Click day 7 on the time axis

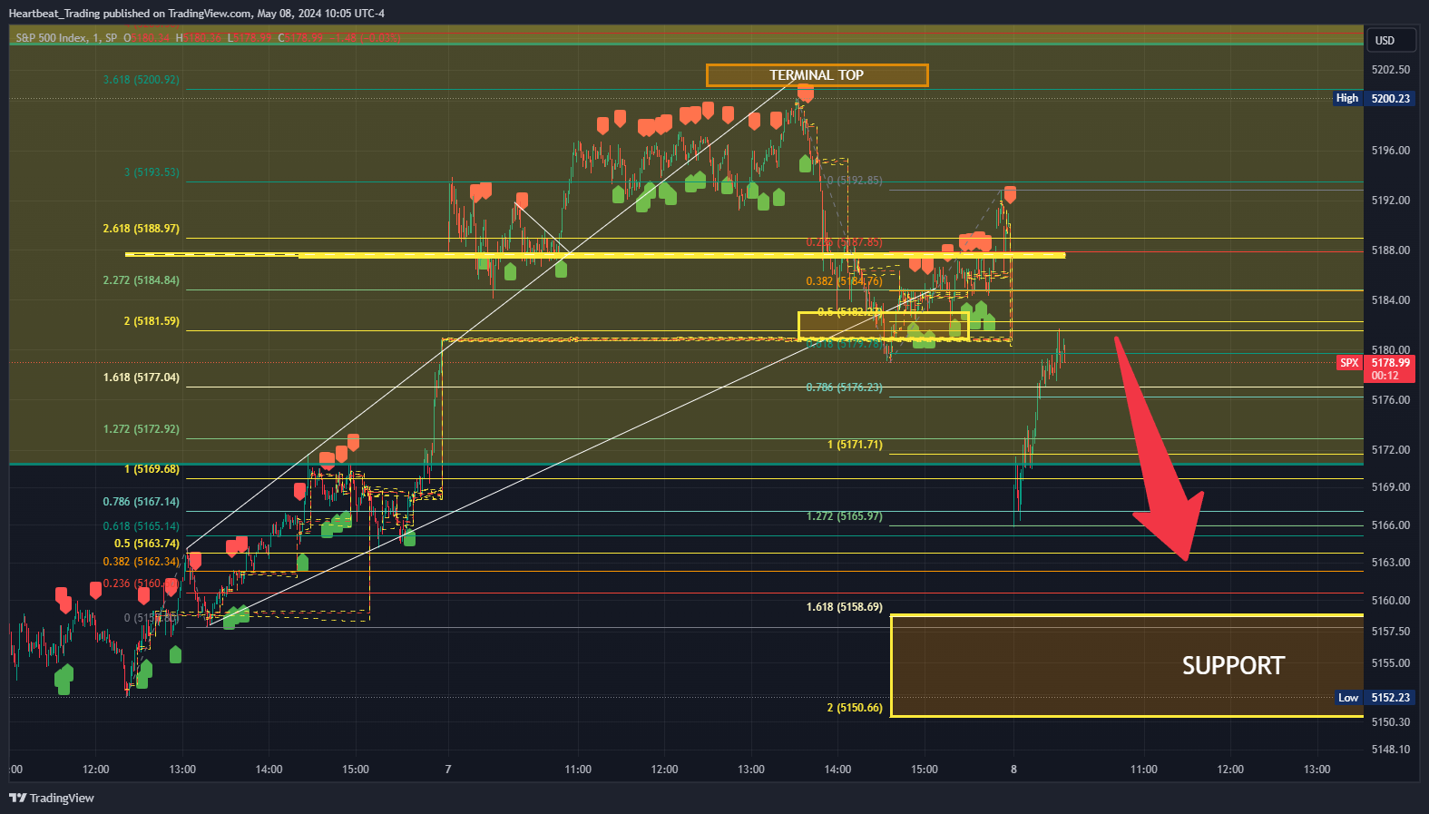[448, 770]
